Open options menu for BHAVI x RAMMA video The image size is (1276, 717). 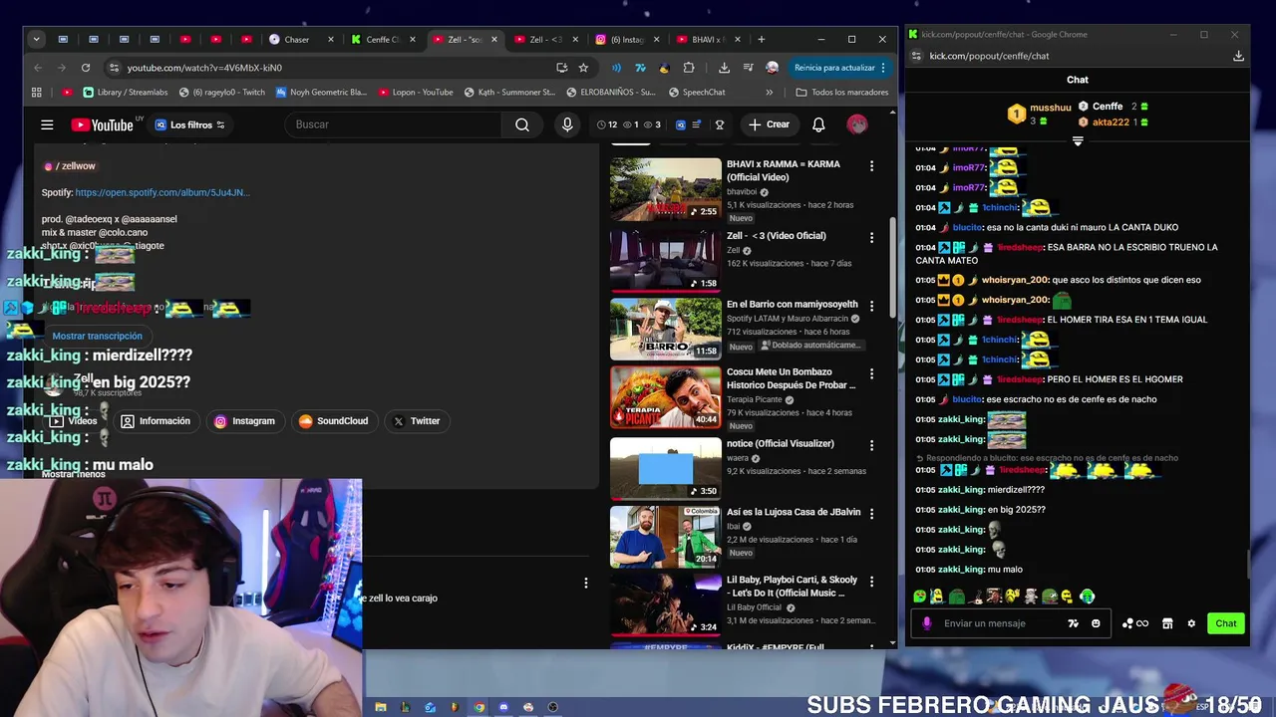pyautogui.click(x=871, y=166)
